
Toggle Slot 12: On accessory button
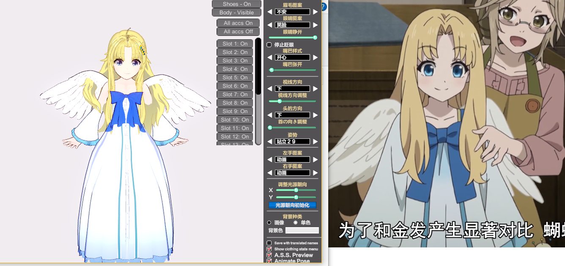tap(235, 137)
